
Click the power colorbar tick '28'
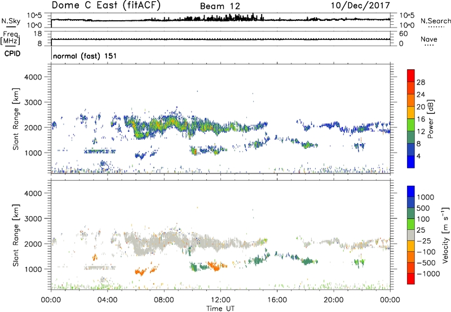(x=421, y=82)
